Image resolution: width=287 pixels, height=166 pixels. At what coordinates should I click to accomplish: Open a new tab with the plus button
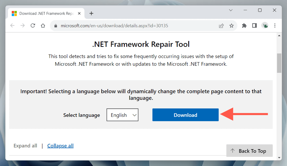pyautogui.click(x=91, y=13)
